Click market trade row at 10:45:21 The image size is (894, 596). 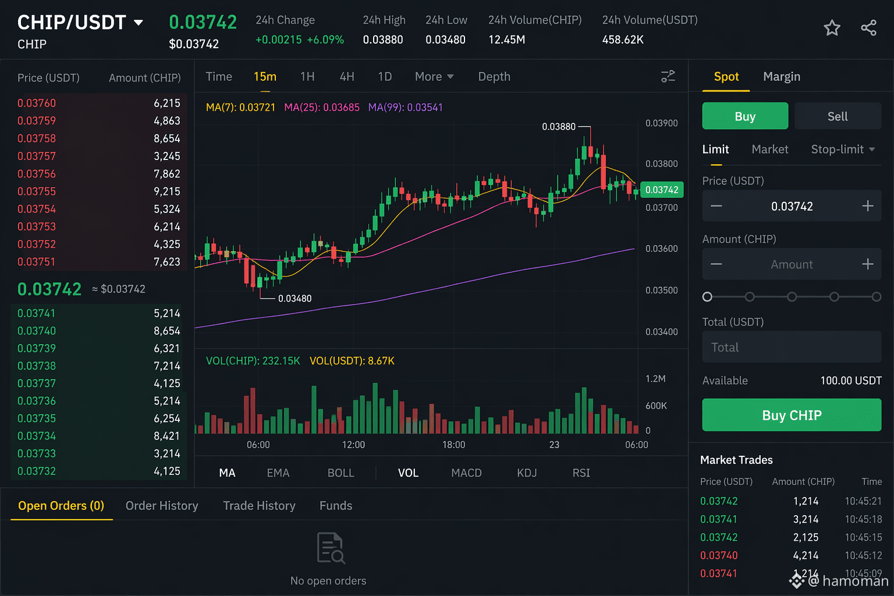pyautogui.click(x=791, y=501)
